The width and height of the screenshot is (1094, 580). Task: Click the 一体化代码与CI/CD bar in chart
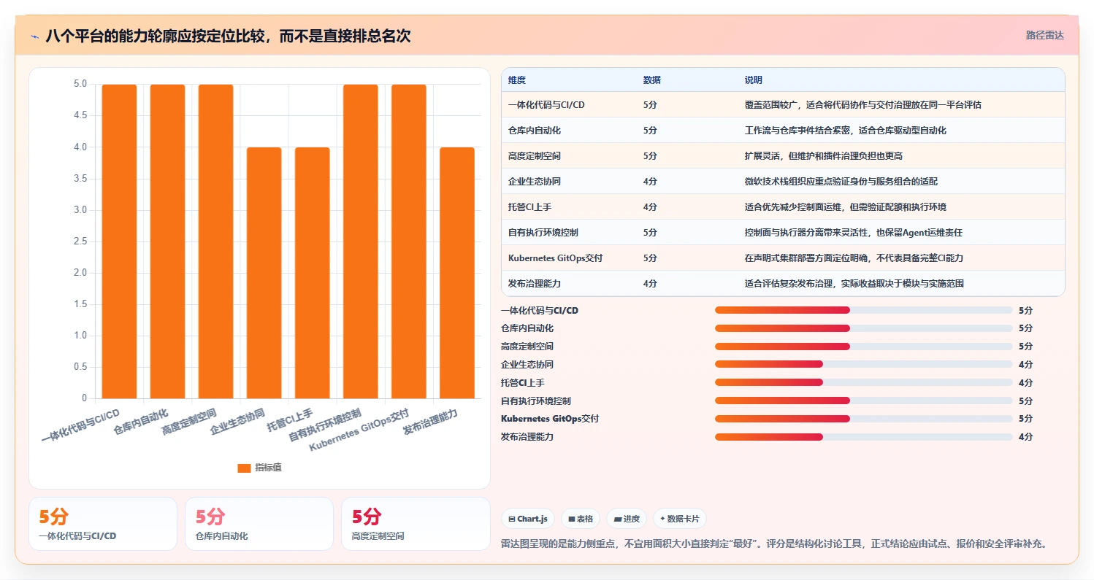pyautogui.click(x=119, y=241)
